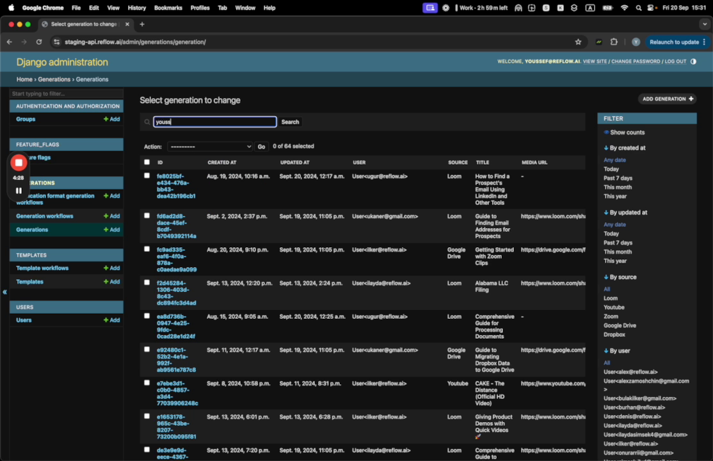Click the bookmark star in address bar
The image size is (713, 461).
point(578,42)
